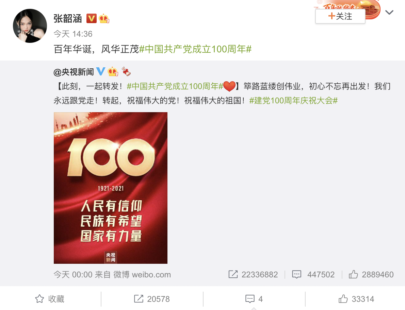Click the crown icon next to 央视新闻

[x=113, y=71]
